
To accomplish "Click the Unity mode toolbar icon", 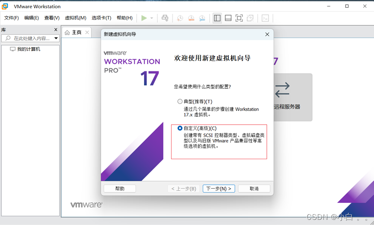I will 250,18.
